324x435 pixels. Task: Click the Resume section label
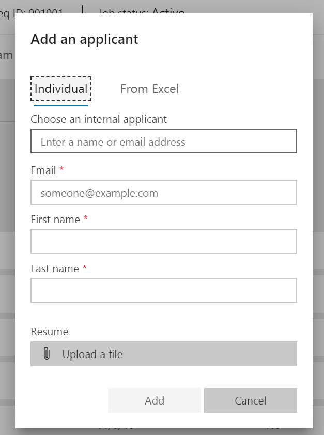coord(49,331)
